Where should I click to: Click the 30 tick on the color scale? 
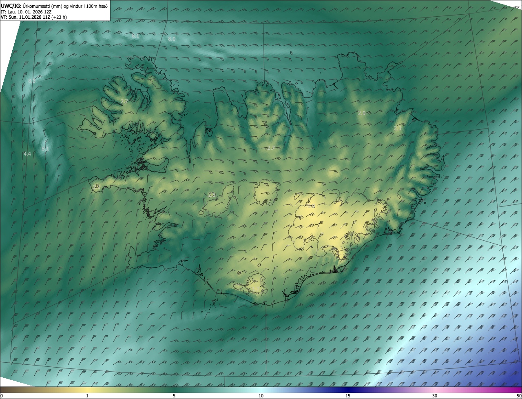point(435,396)
